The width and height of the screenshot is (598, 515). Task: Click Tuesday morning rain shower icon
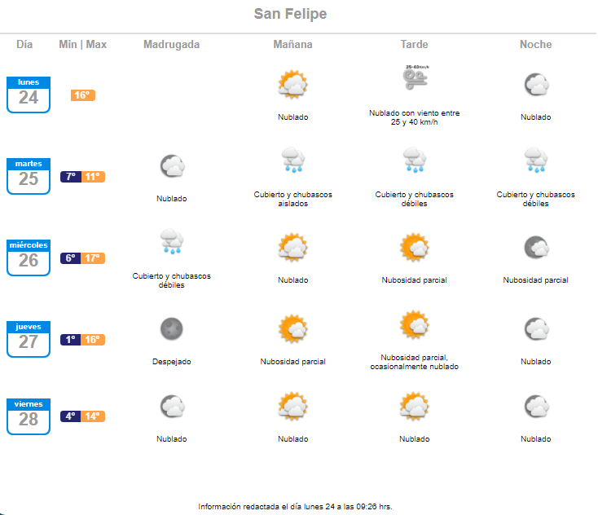[293, 160]
